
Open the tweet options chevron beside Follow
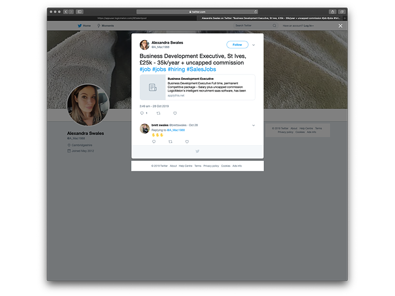253,45
